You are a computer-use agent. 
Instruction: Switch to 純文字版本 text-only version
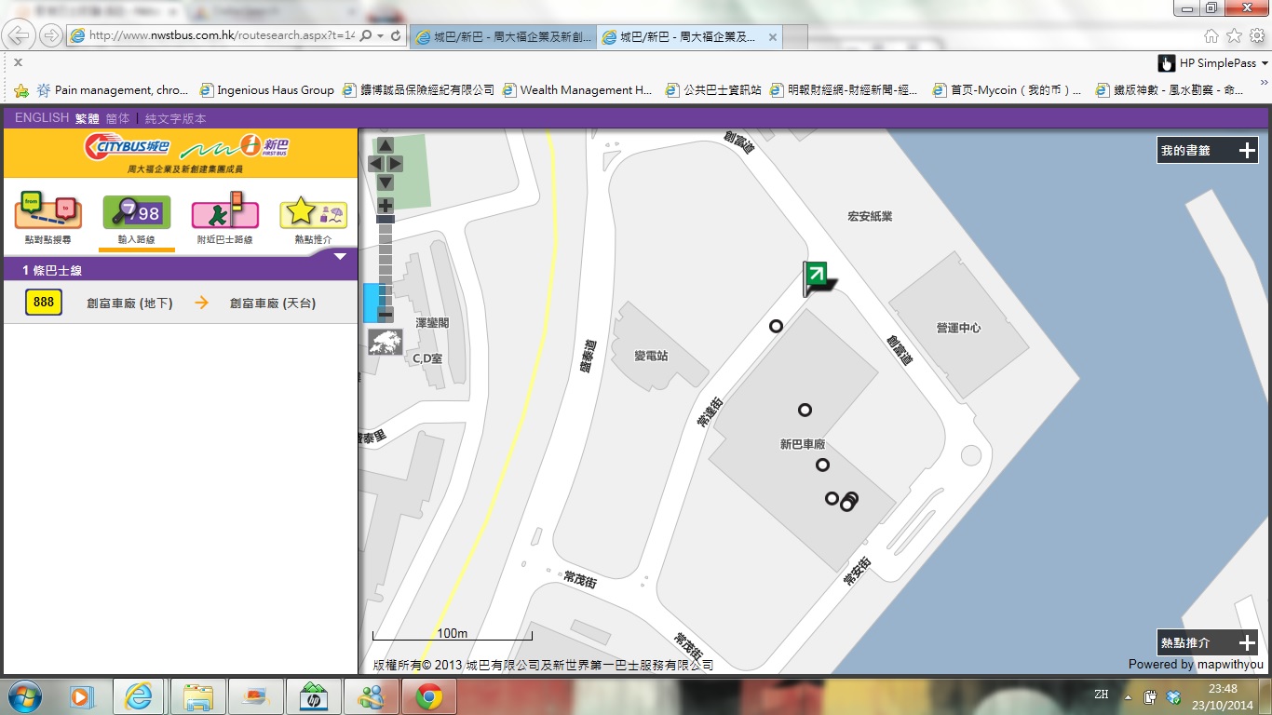tap(175, 119)
